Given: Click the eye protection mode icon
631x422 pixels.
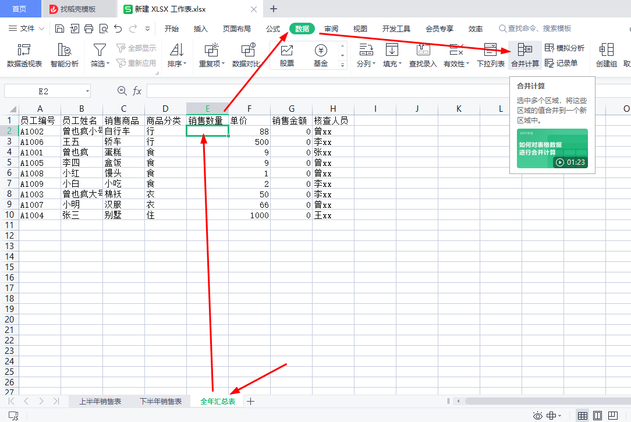Looking at the screenshot, I should (538, 416).
